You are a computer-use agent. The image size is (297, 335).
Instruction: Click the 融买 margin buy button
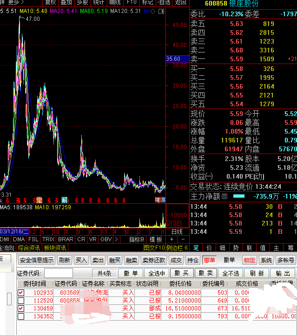[115, 260]
